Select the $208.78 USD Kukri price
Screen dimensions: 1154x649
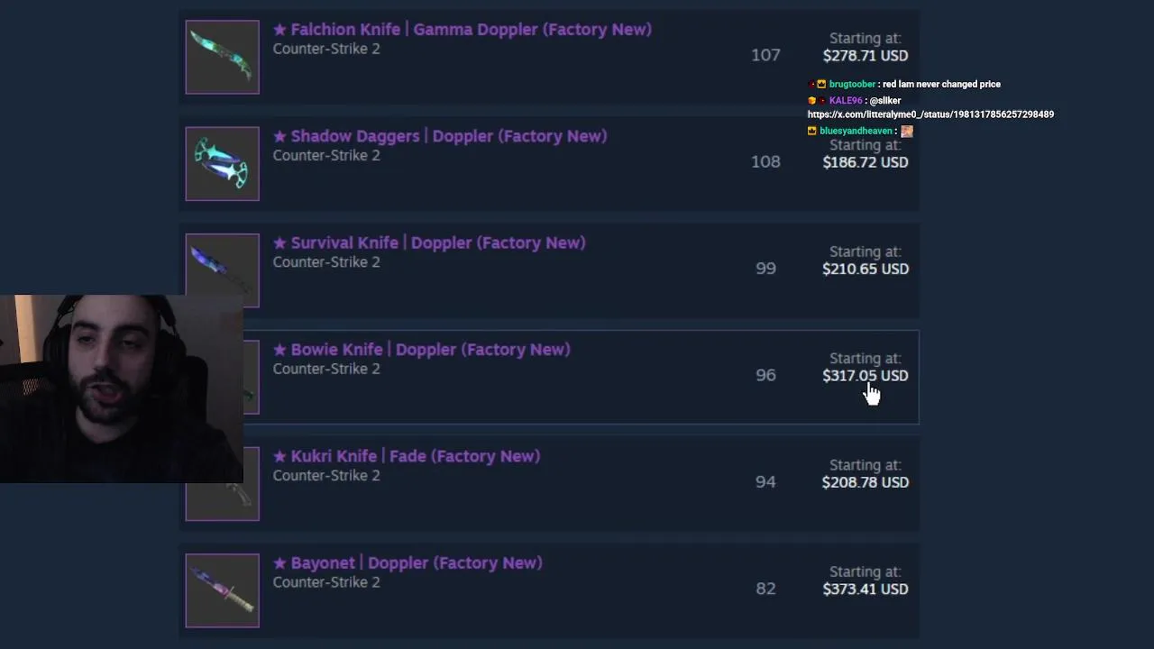(x=865, y=482)
